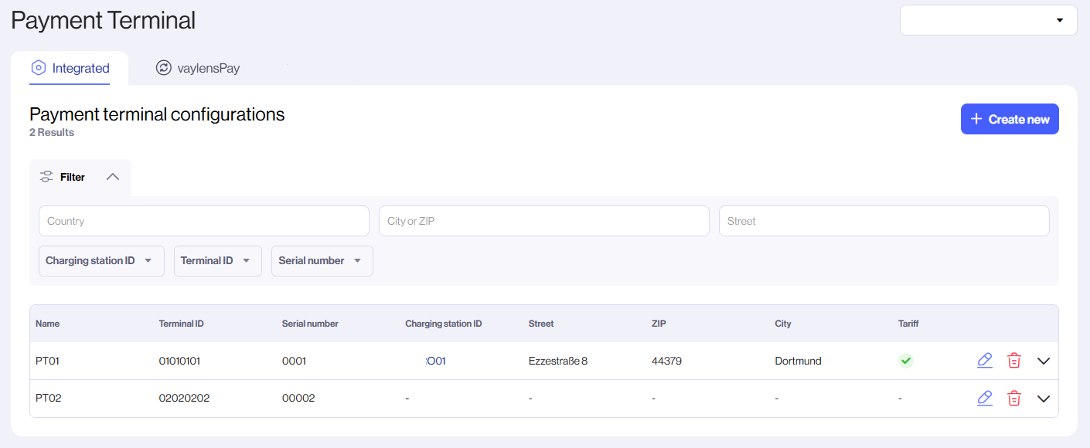Expand the PT02 table row details
Screen dimensions: 1090x448
coord(1044,398)
